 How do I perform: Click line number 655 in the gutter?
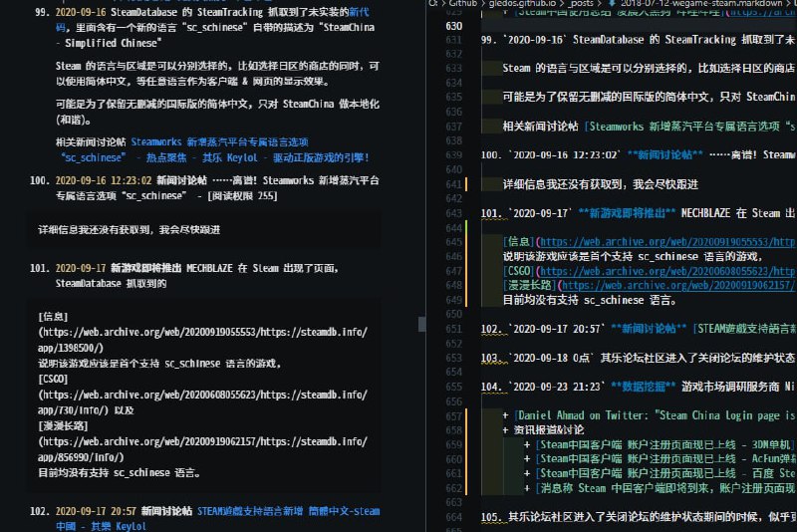click(x=453, y=386)
